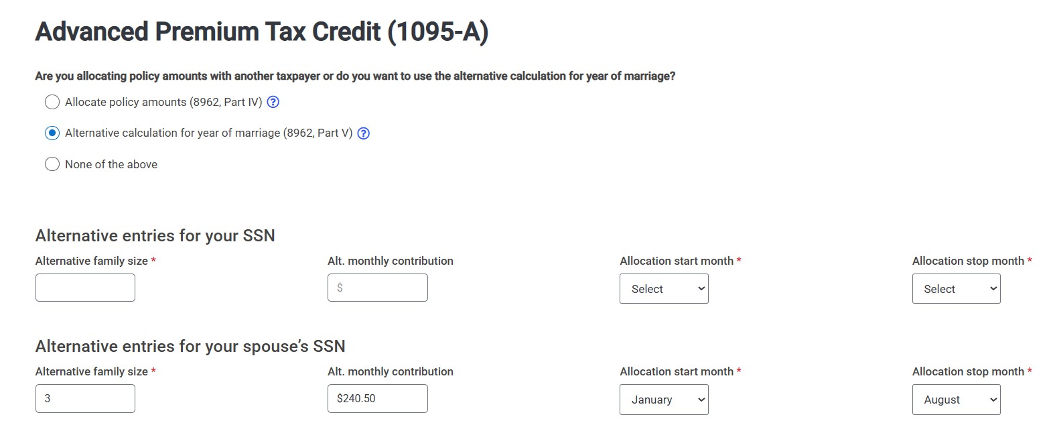Open help icon for Allocate policy amounts
This screenshot has height=421, width=1049.
coord(273,103)
